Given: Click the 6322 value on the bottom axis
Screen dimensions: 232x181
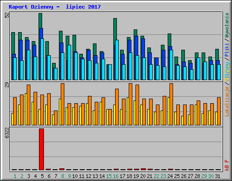Looking at the screenshot, I should point(7,133).
